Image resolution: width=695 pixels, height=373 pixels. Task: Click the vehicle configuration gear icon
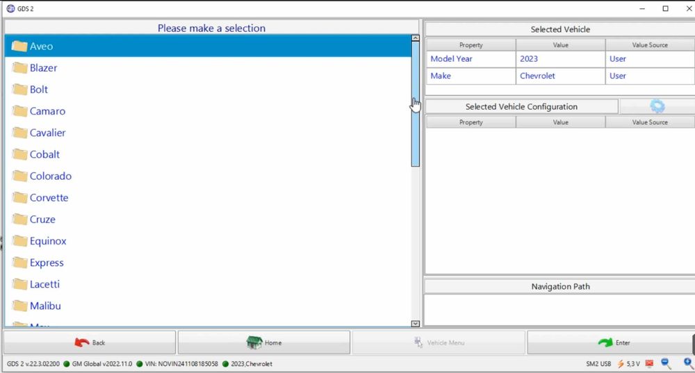(x=657, y=106)
